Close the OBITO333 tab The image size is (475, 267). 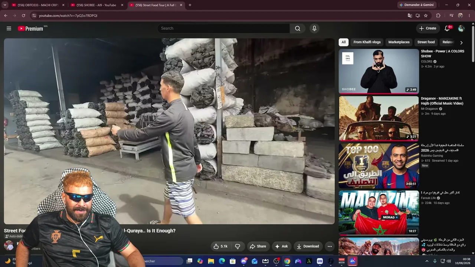pos(63,5)
